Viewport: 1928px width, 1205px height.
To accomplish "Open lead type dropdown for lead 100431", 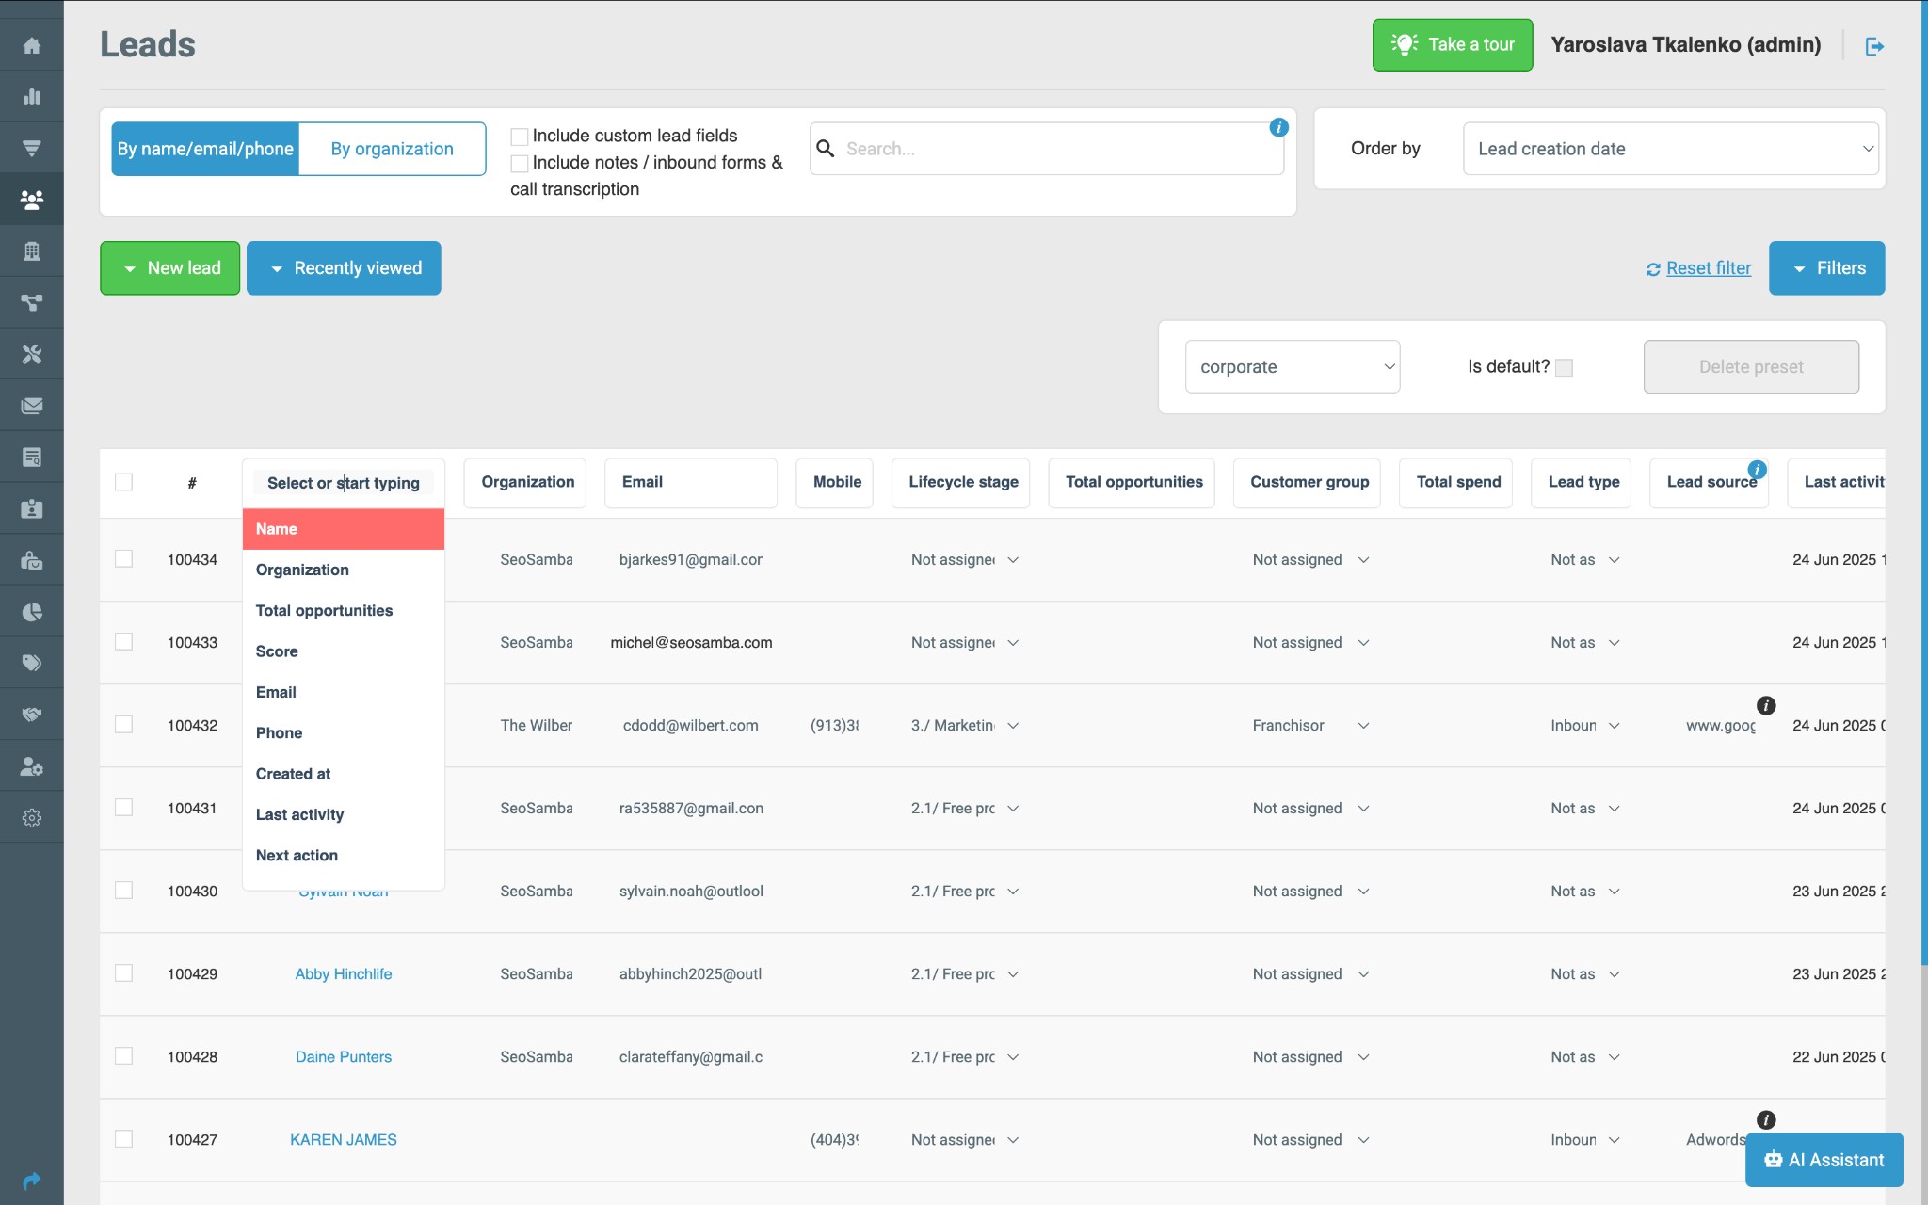I will click(1585, 809).
